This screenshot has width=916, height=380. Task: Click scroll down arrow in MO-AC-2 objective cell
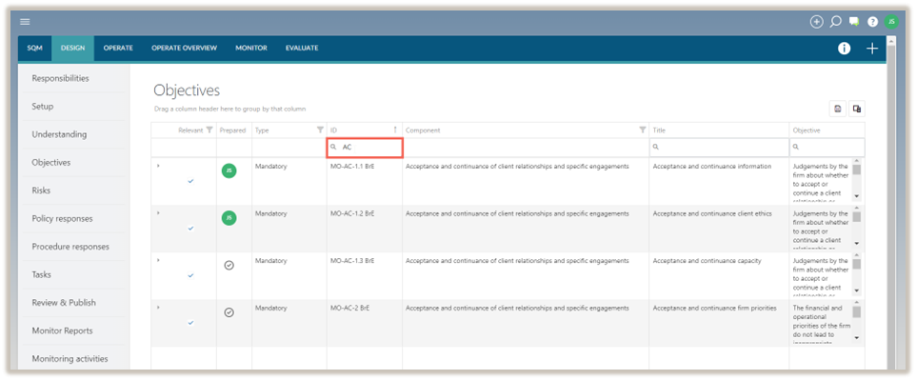point(857,338)
